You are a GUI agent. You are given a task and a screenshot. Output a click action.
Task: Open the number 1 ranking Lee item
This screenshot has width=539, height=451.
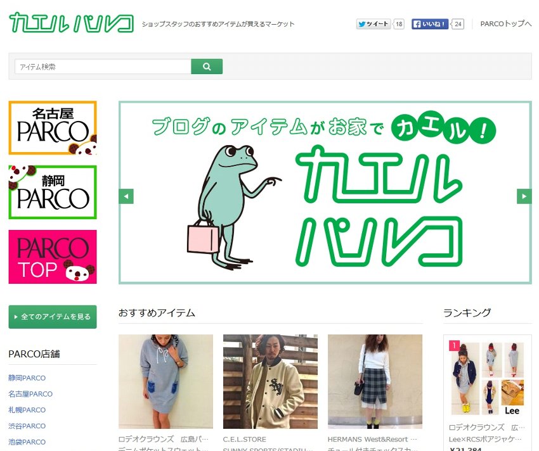488,379
